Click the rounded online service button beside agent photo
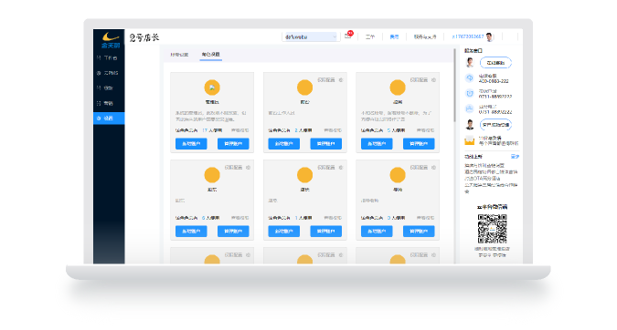617x330 pixels. pyautogui.click(x=495, y=63)
